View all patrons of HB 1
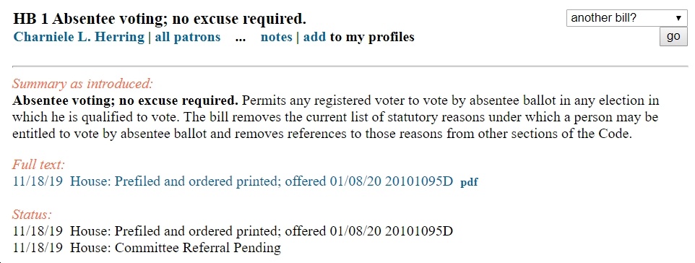 click(x=188, y=37)
